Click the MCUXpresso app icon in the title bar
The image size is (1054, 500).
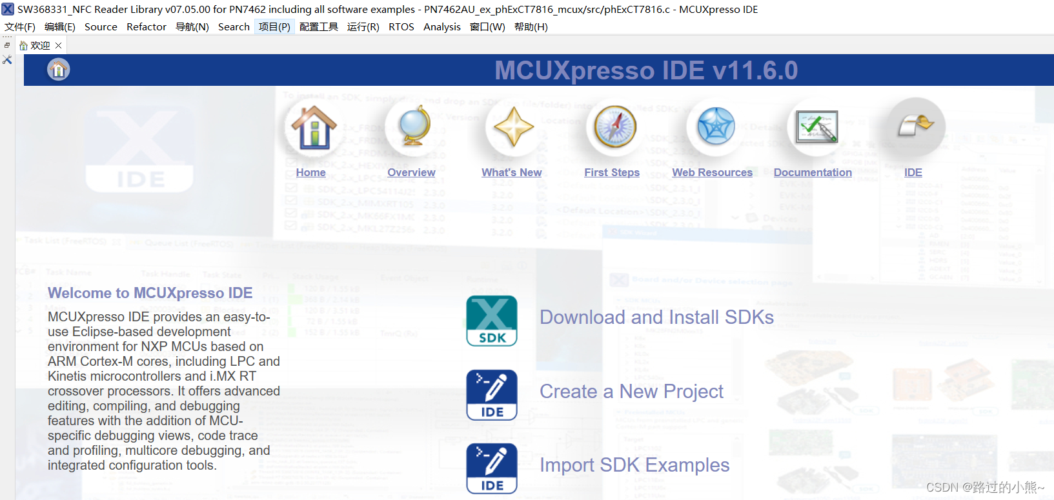pos(8,9)
